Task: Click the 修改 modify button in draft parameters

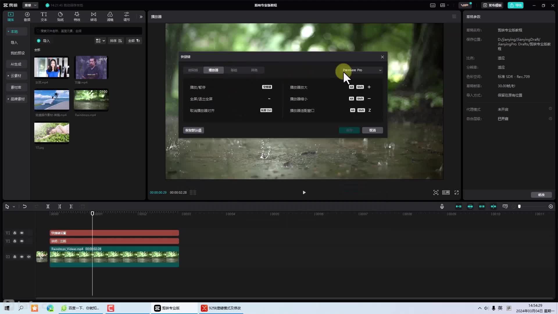Action: (541, 195)
